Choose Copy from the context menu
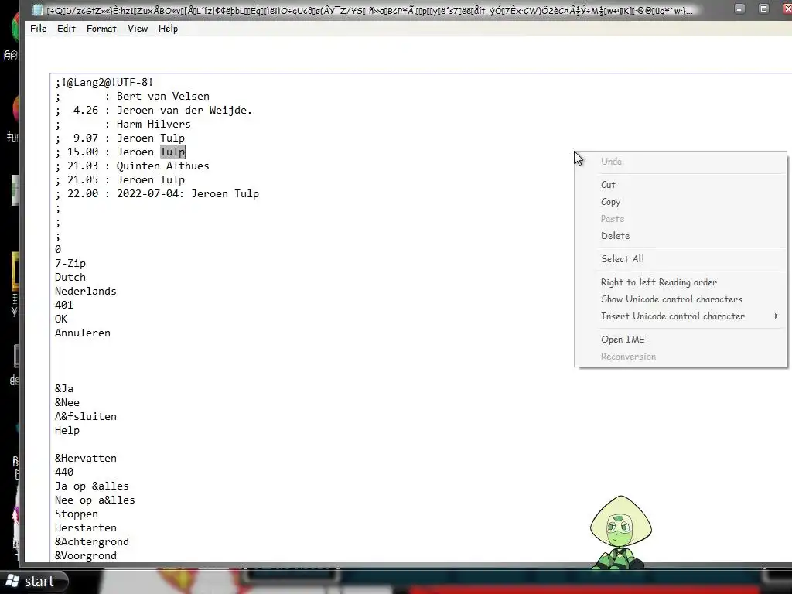Viewport: 792px width, 594px height. pos(610,202)
